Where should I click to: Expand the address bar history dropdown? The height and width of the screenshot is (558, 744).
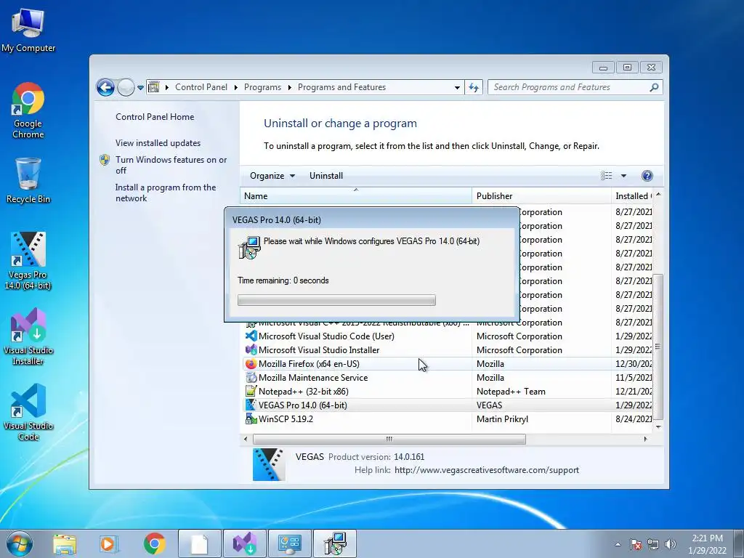click(x=457, y=88)
